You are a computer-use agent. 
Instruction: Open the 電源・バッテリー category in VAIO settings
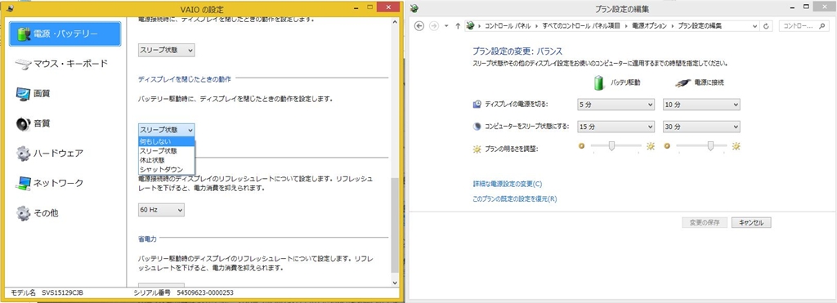click(x=65, y=34)
